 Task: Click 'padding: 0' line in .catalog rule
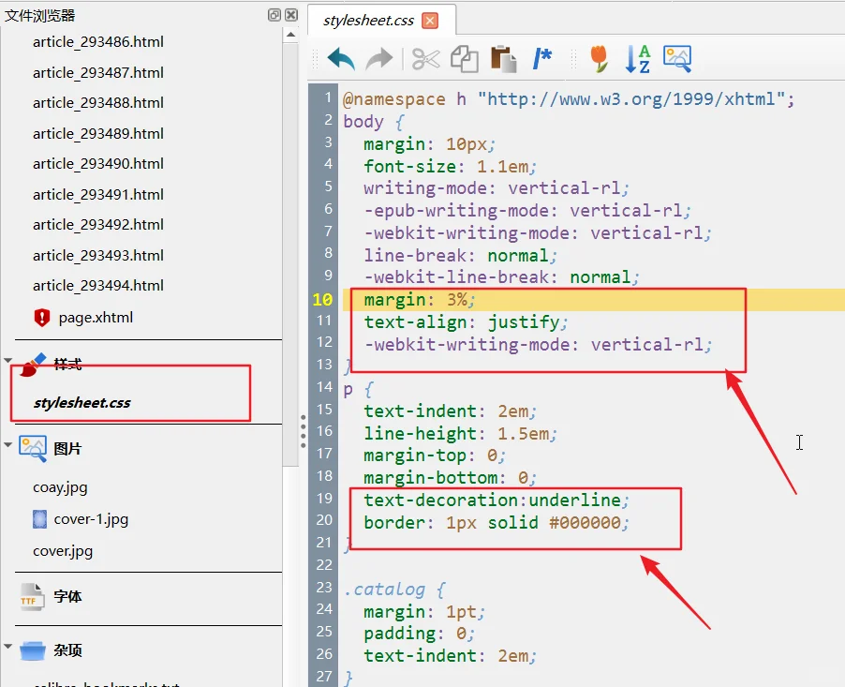click(x=419, y=634)
